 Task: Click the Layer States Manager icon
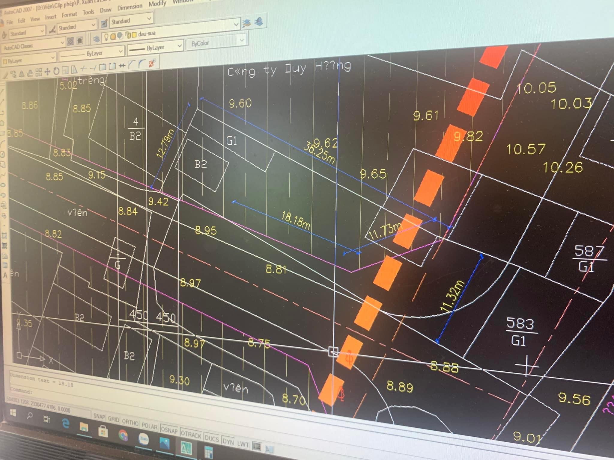[x=259, y=22]
